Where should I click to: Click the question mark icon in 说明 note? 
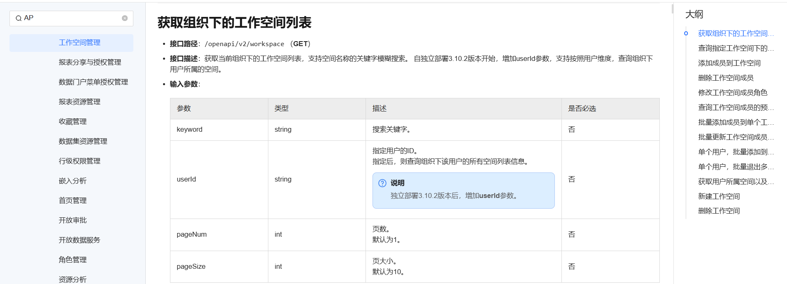click(x=382, y=183)
